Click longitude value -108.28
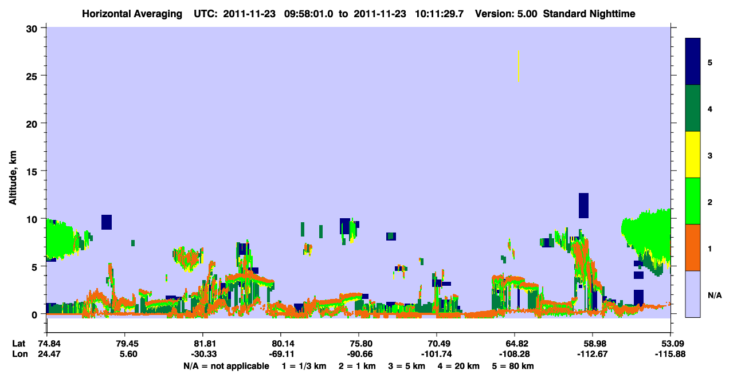 tap(515, 355)
